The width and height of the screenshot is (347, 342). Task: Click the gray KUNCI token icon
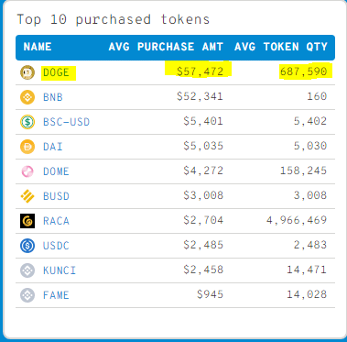click(x=27, y=270)
